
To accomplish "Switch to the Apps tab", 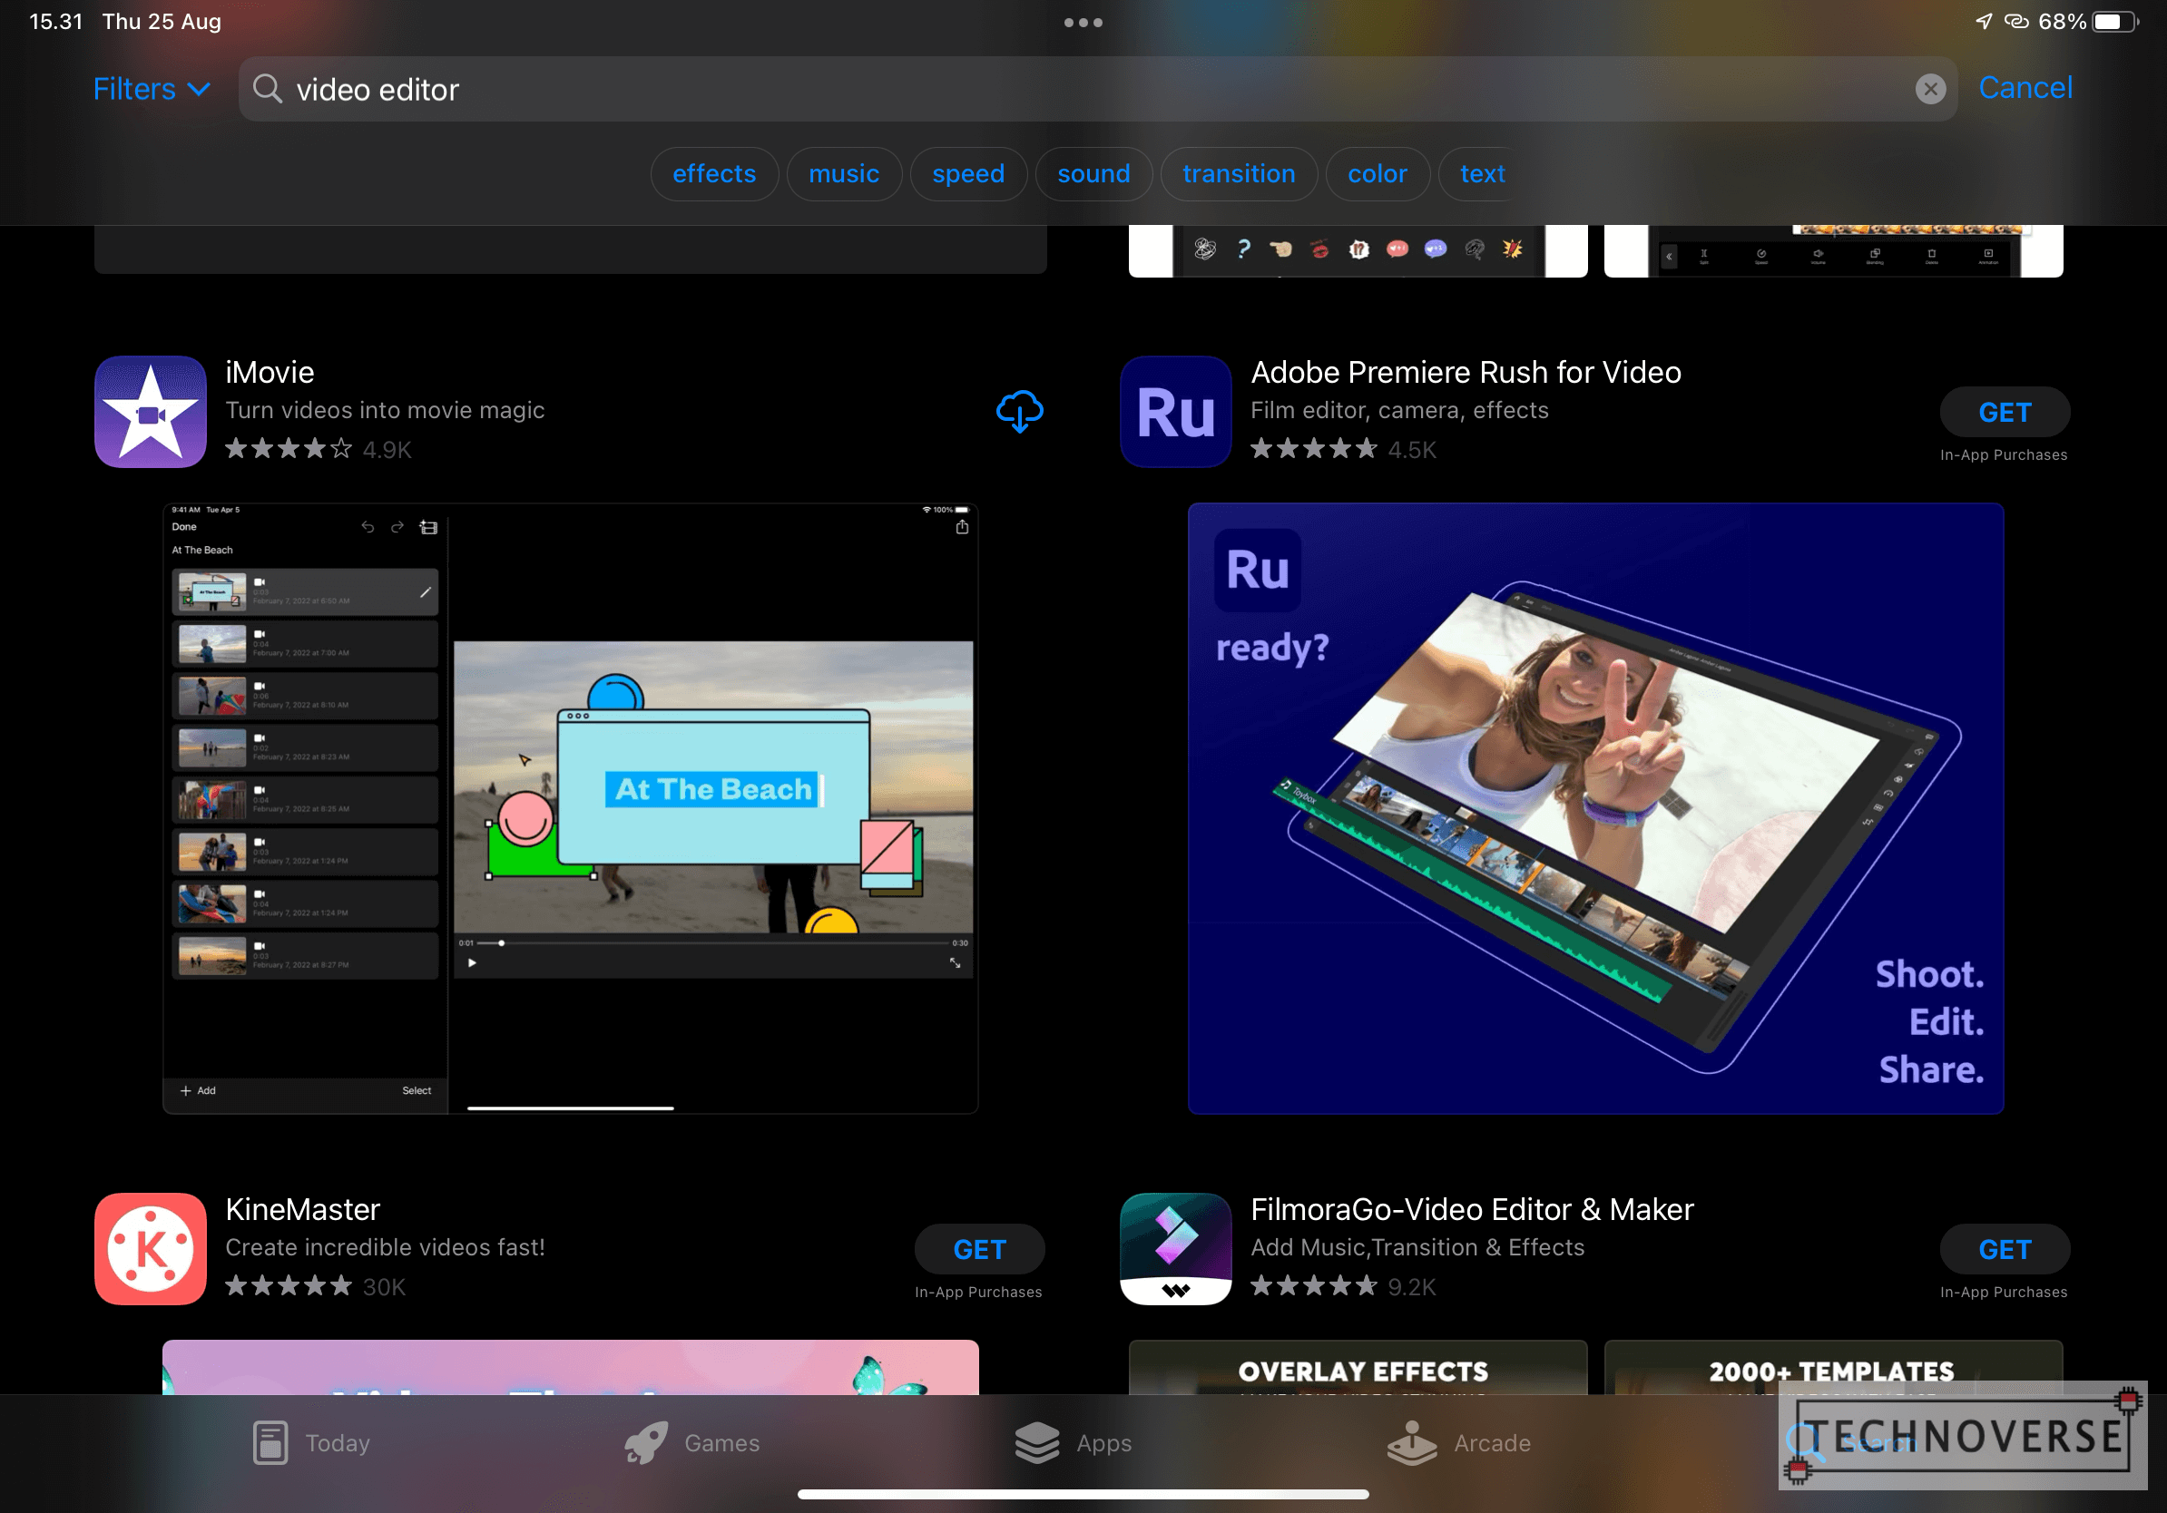I will (x=1074, y=1442).
